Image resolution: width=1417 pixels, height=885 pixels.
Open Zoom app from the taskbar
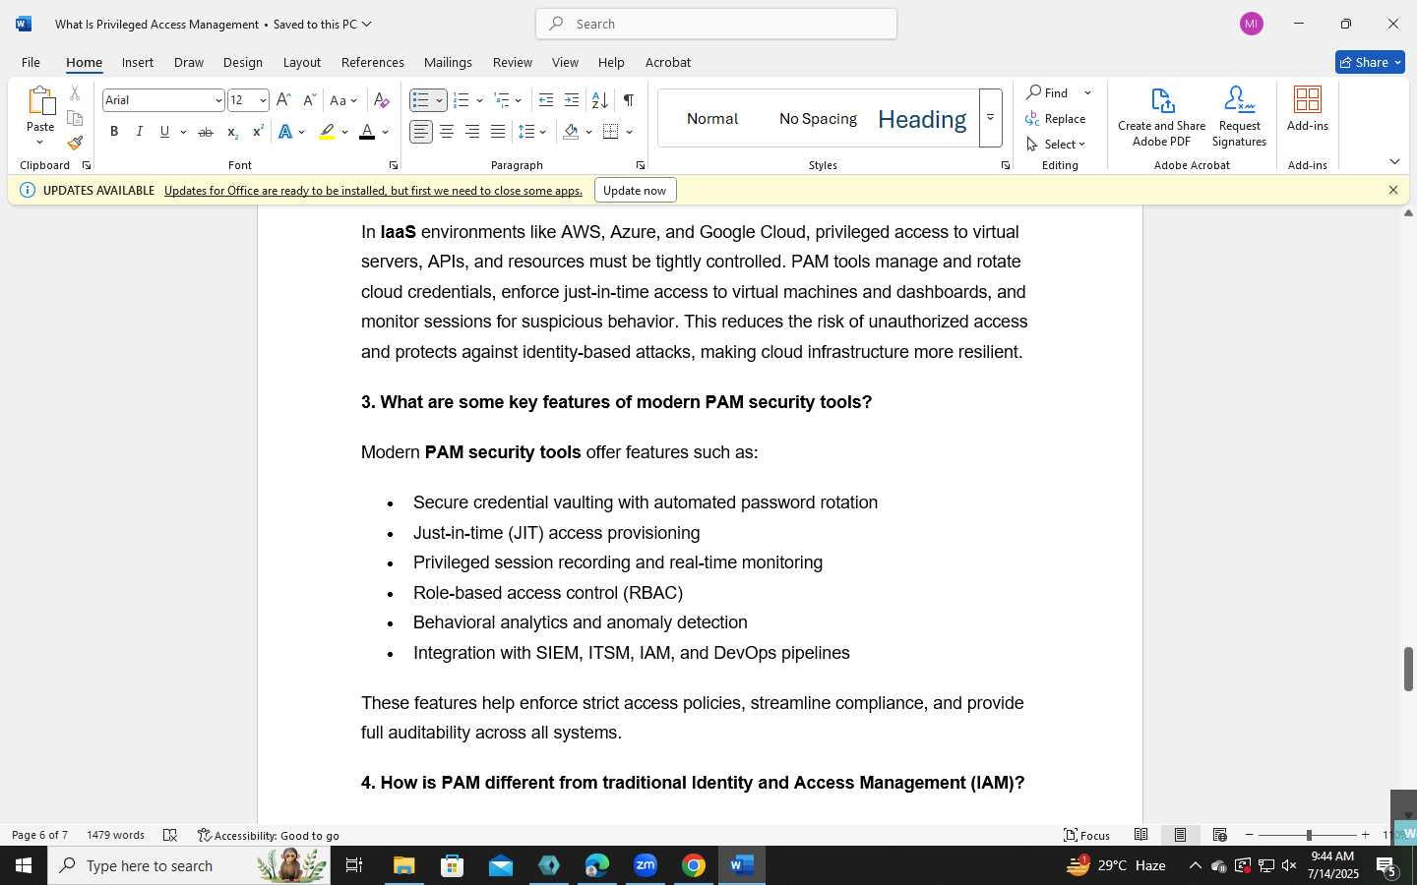tap(646, 865)
